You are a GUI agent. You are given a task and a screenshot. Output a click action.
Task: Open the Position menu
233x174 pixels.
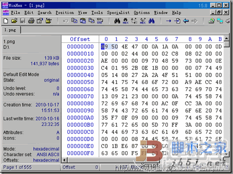(65, 13)
